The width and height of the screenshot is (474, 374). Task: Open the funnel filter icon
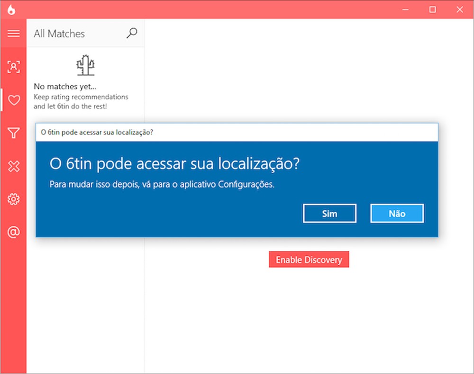[14, 133]
